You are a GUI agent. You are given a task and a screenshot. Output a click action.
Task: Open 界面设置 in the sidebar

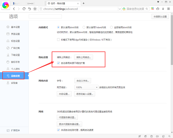[14, 34]
